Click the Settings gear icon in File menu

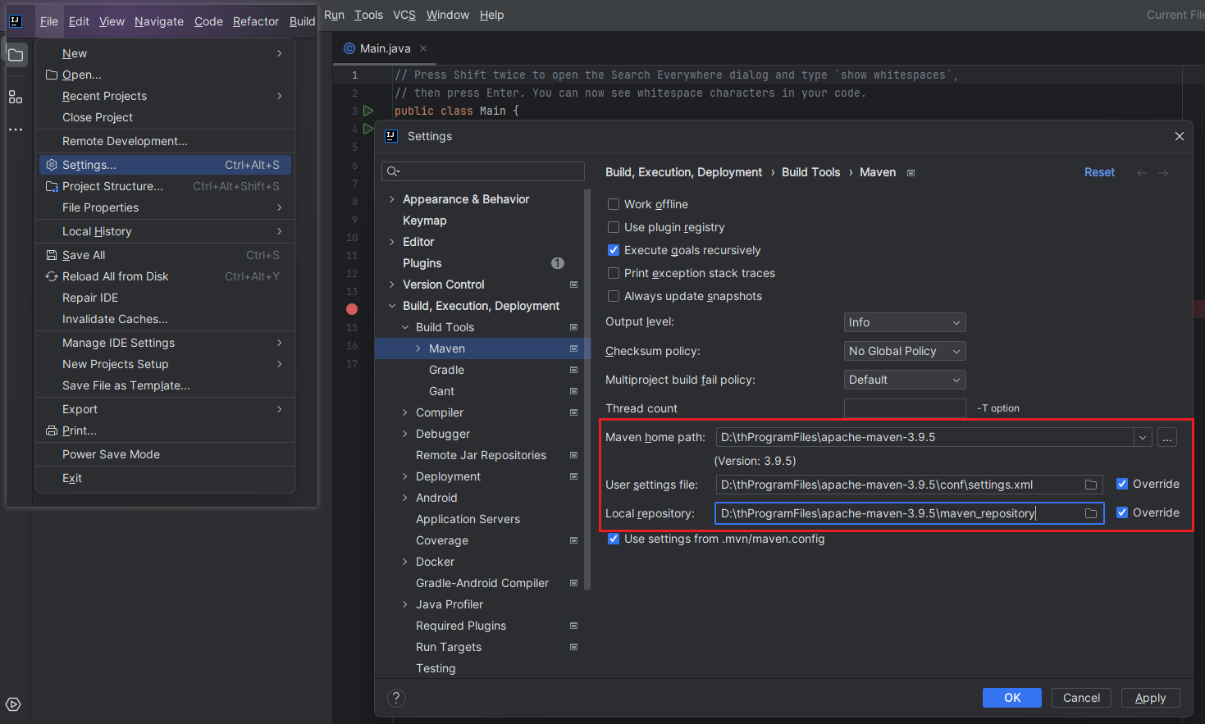(x=52, y=165)
